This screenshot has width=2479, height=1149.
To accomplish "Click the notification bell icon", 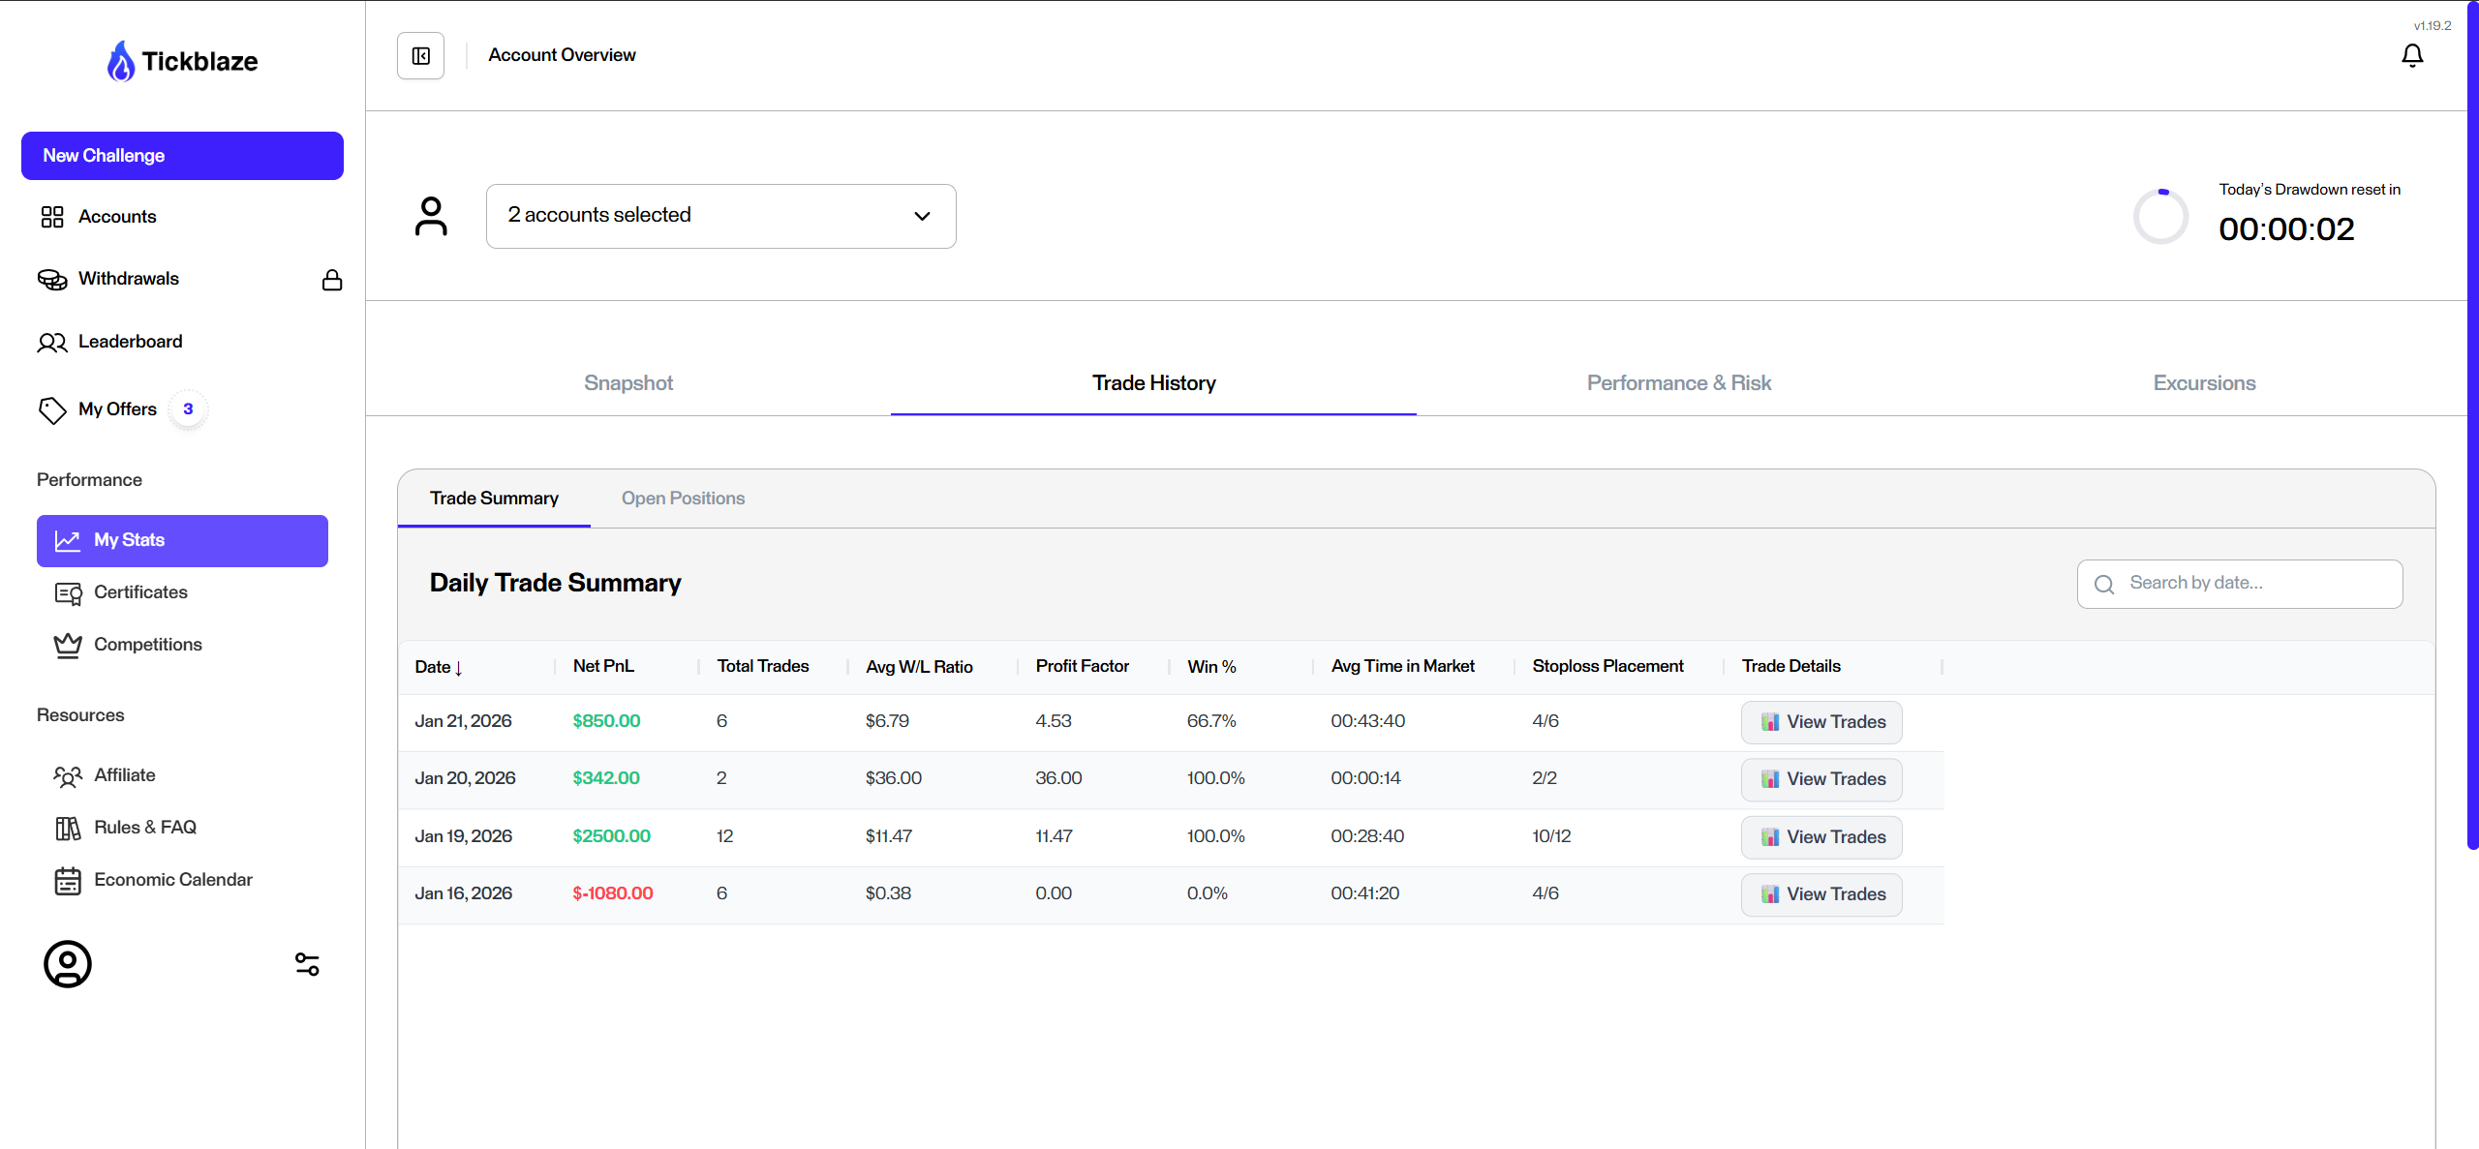I will tap(2411, 56).
